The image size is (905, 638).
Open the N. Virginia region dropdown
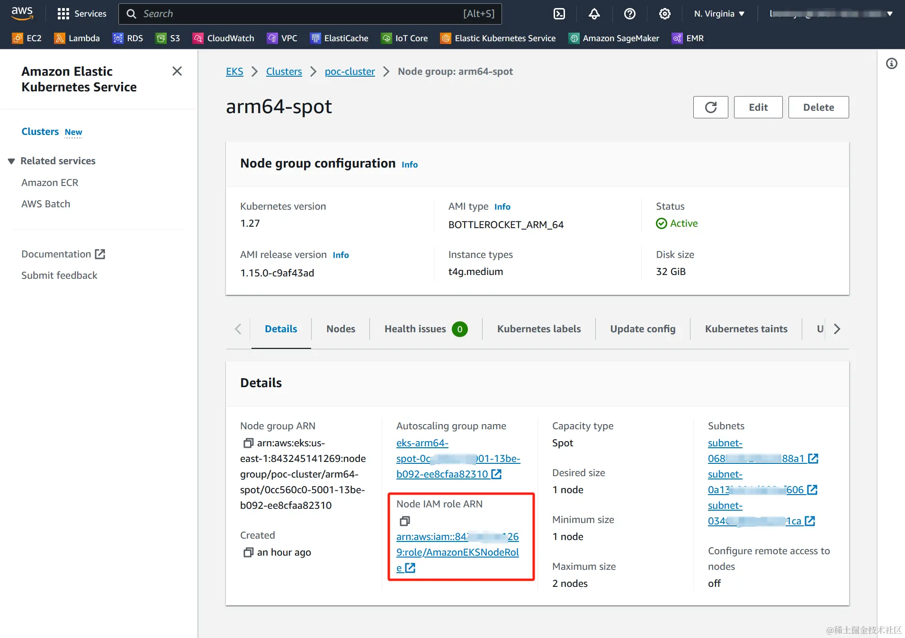(719, 14)
